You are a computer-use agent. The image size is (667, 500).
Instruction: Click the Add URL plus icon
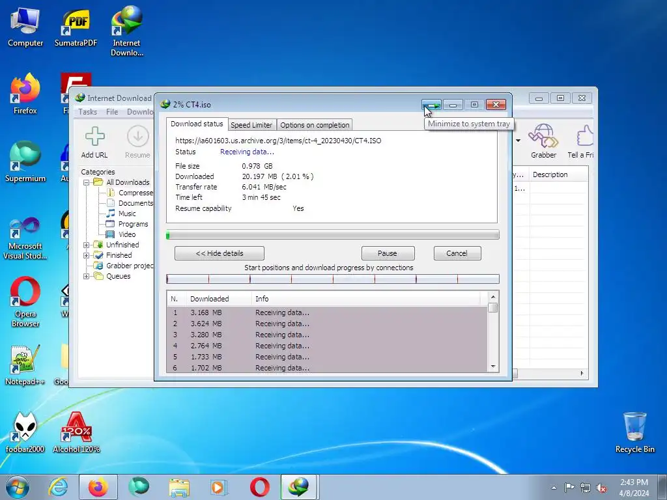(94, 137)
